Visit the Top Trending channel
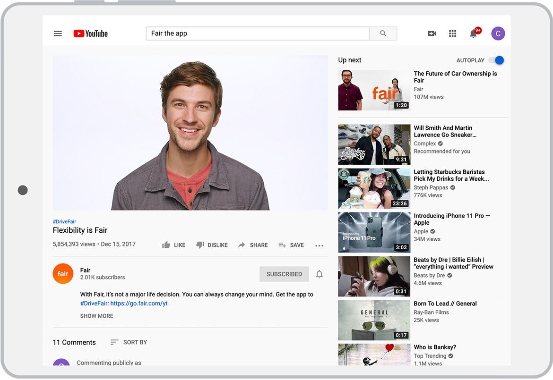 pos(430,356)
